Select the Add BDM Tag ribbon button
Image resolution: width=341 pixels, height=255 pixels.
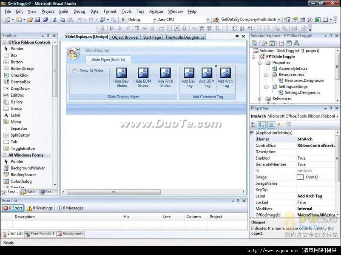[207, 77]
